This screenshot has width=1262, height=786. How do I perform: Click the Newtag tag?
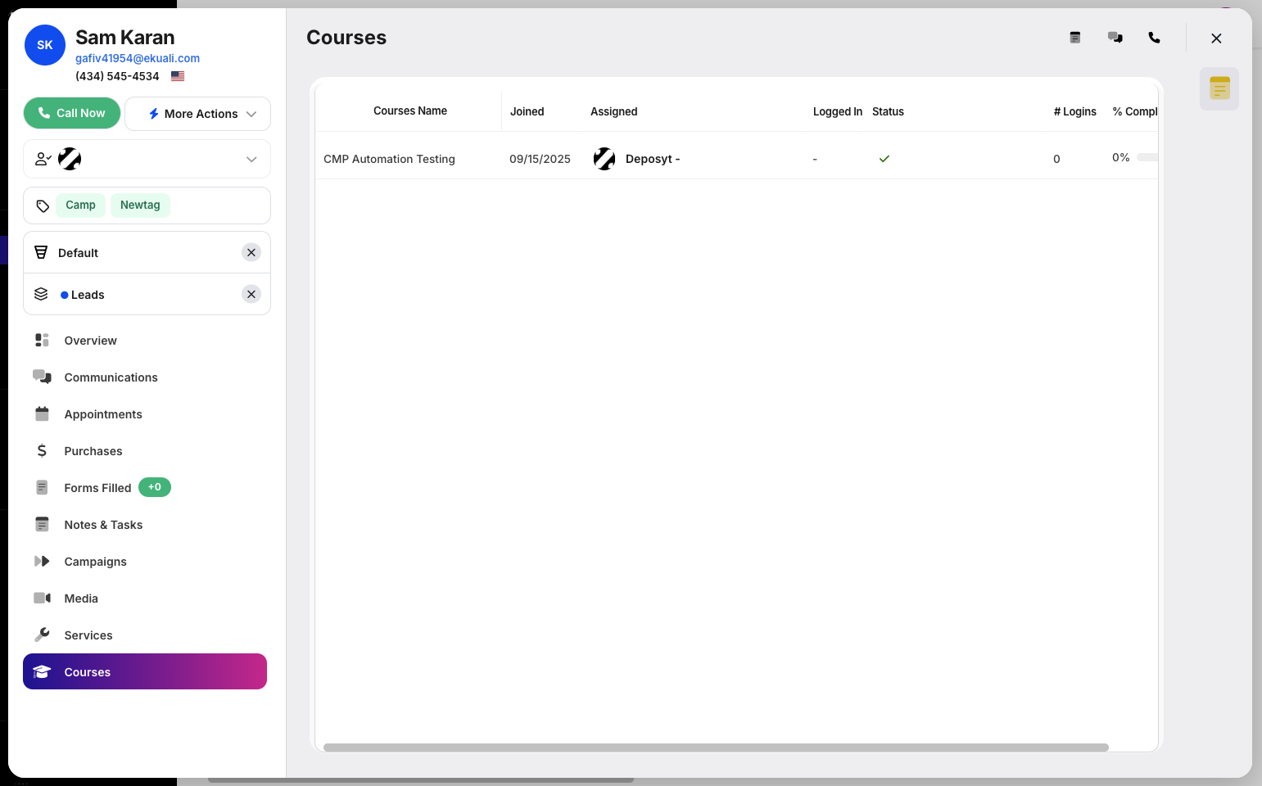point(140,205)
